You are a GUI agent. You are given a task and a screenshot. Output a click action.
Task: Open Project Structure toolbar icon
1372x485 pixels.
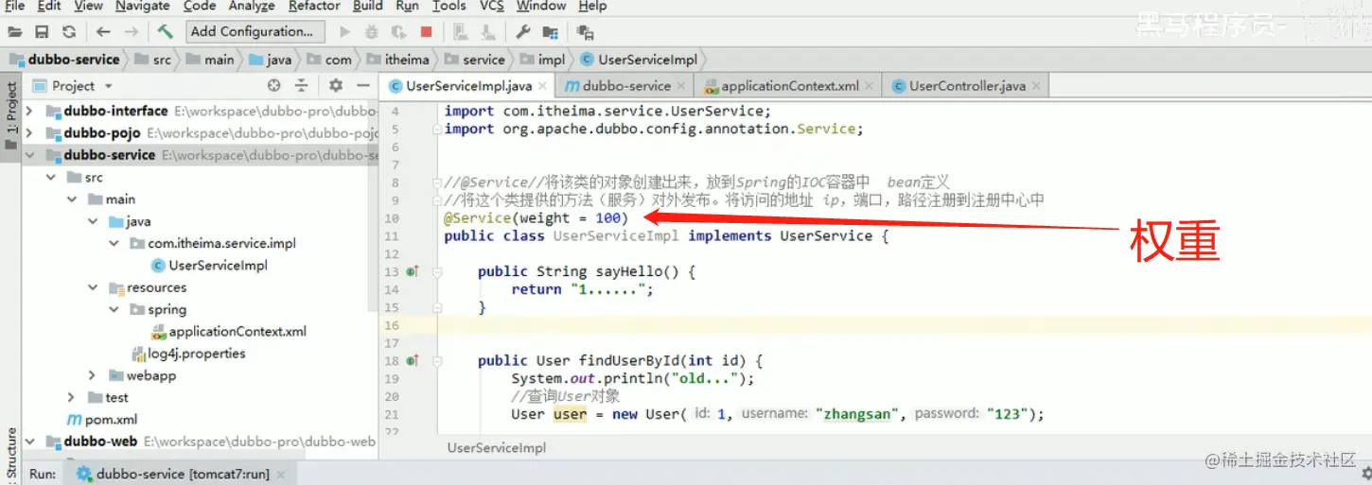coord(550,32)
